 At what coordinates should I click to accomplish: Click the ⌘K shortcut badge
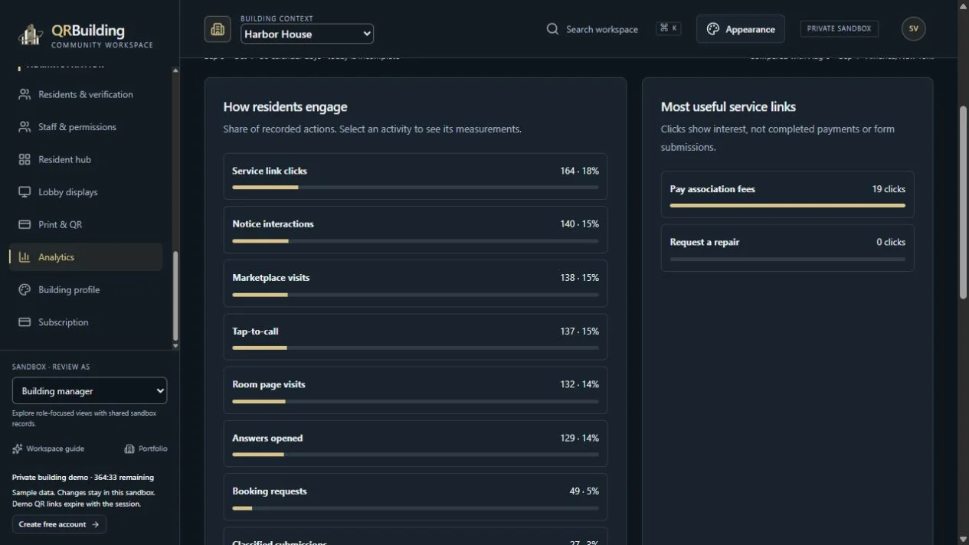[668, 28]
